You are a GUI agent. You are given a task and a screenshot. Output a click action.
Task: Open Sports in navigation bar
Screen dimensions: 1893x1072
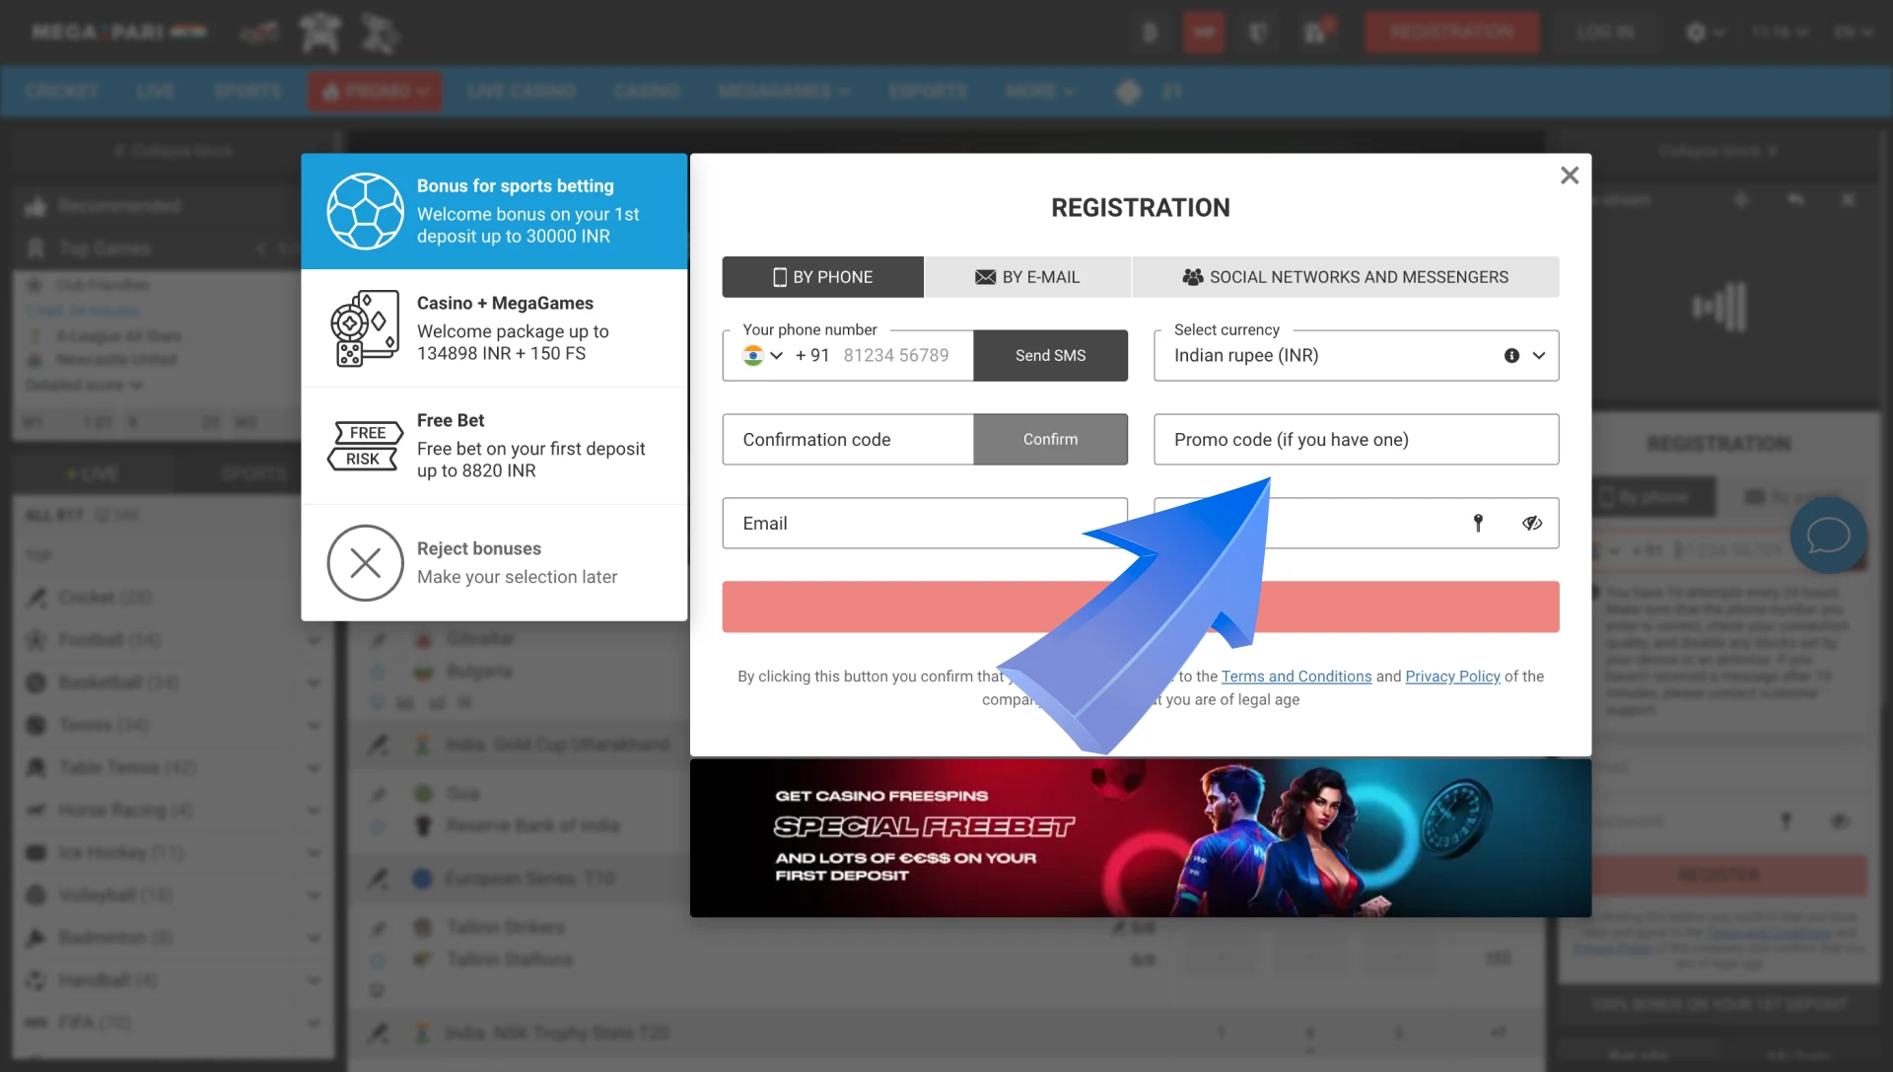coord(246,91)
